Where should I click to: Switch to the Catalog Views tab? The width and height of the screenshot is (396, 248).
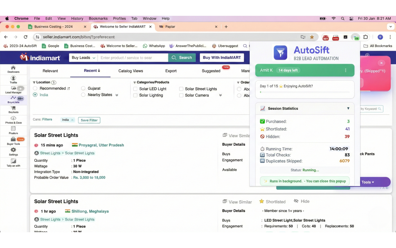(131, 71)
